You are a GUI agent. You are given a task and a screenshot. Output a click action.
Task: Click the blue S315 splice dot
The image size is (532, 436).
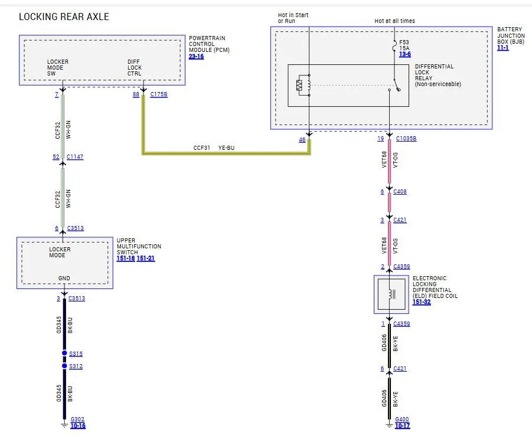[64, 353]
